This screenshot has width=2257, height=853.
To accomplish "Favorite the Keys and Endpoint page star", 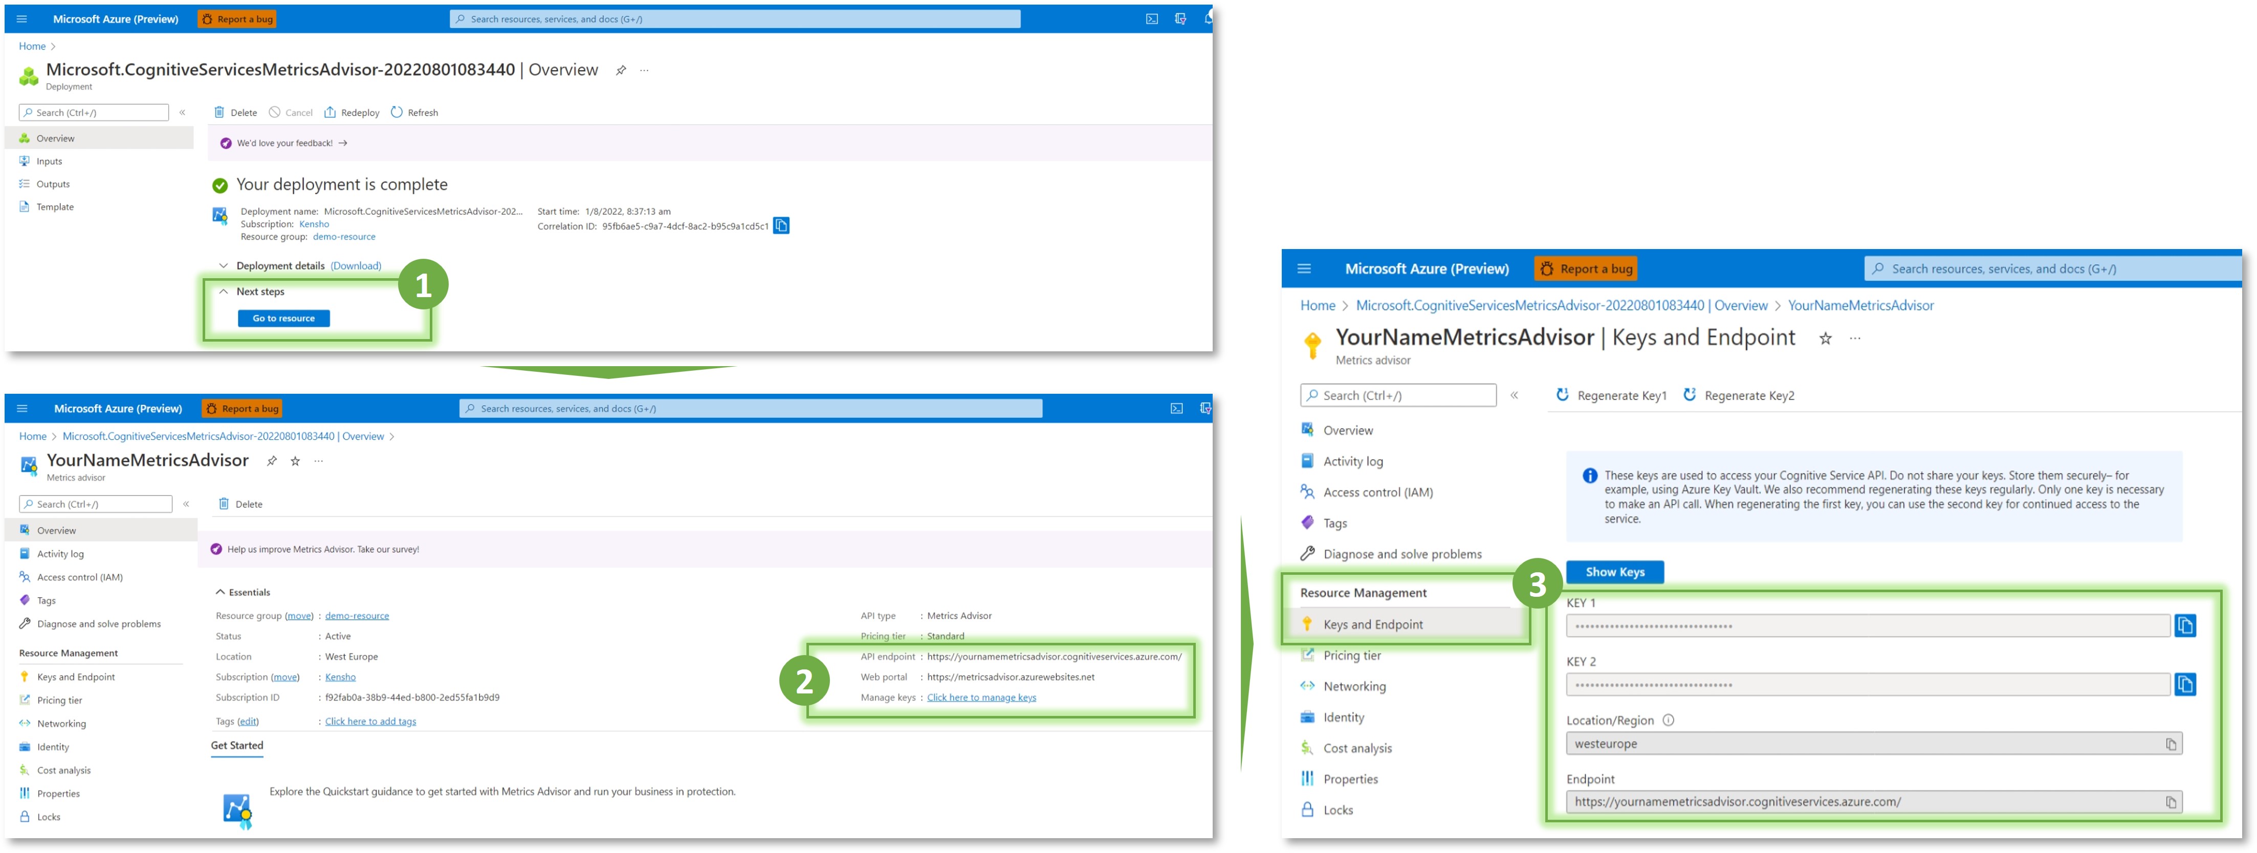I will click(x=1825, y=339).
